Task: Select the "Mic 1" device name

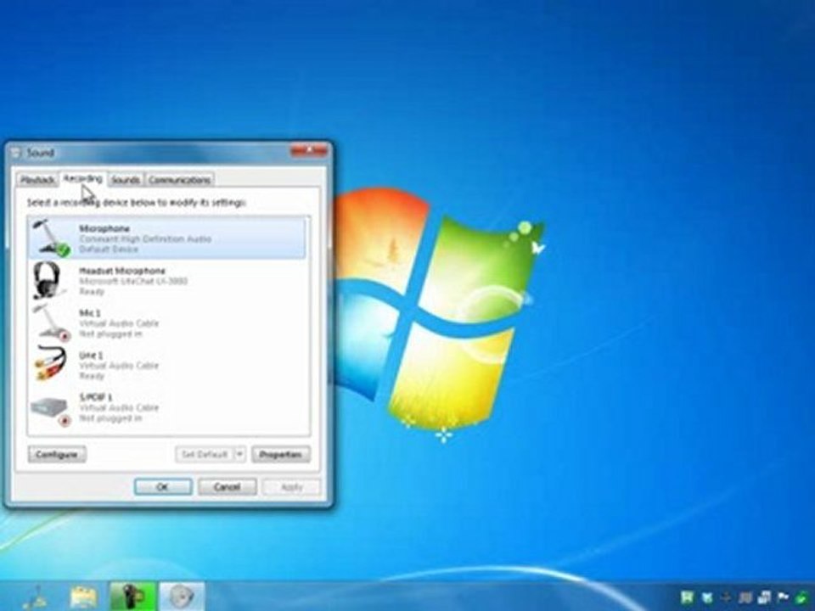Action: (89, 313)
